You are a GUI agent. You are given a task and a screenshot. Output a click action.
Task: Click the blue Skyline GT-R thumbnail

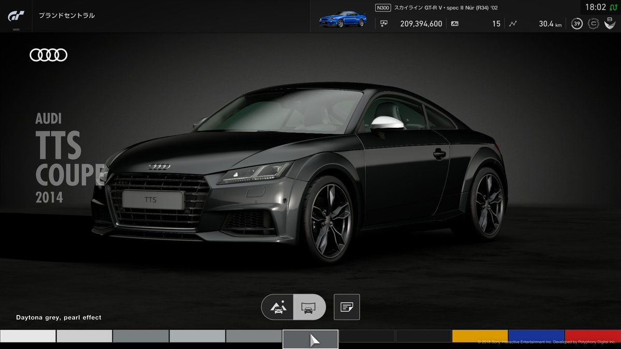tap(343, 19)
